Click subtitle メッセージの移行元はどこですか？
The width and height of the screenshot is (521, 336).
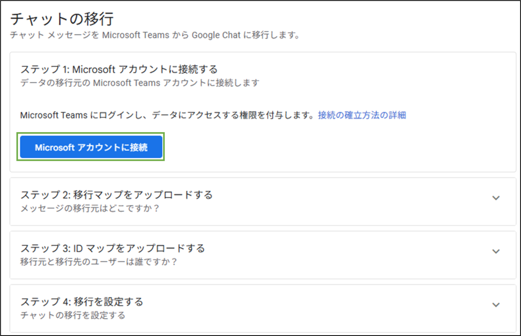[x=90, y=208]
